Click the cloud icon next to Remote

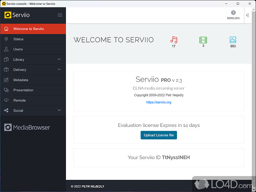(x=6, y=100)
